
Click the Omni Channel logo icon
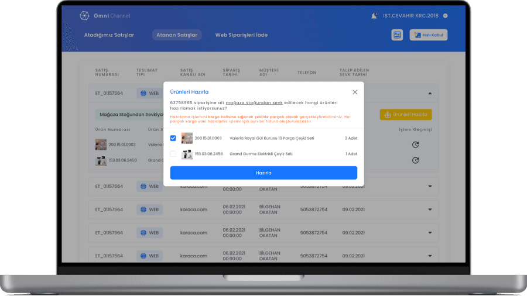(x=84, y=16)
